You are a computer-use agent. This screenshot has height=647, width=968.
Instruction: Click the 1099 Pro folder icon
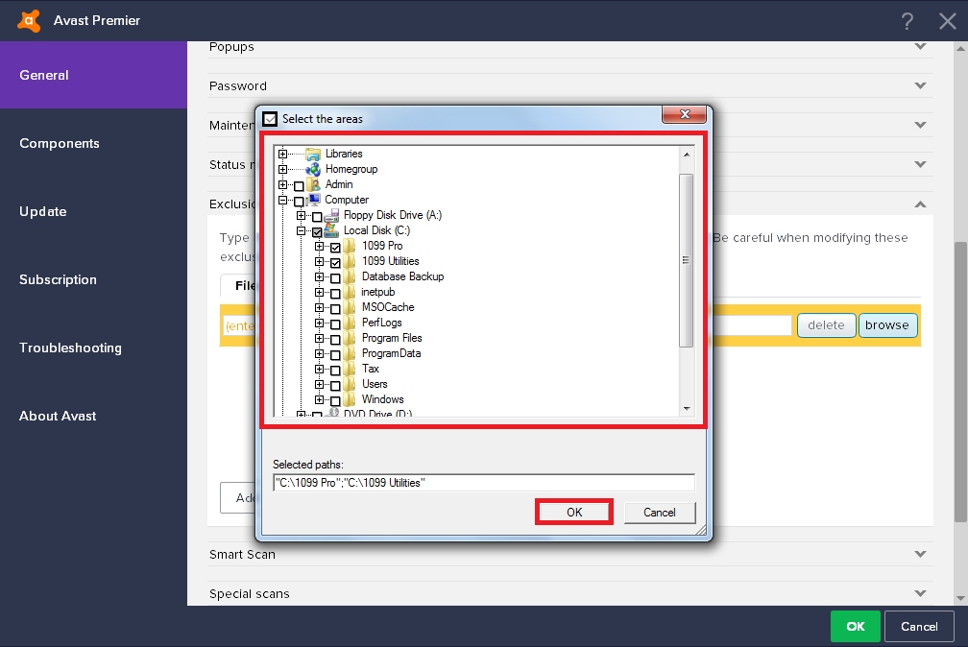click(350, 246)
